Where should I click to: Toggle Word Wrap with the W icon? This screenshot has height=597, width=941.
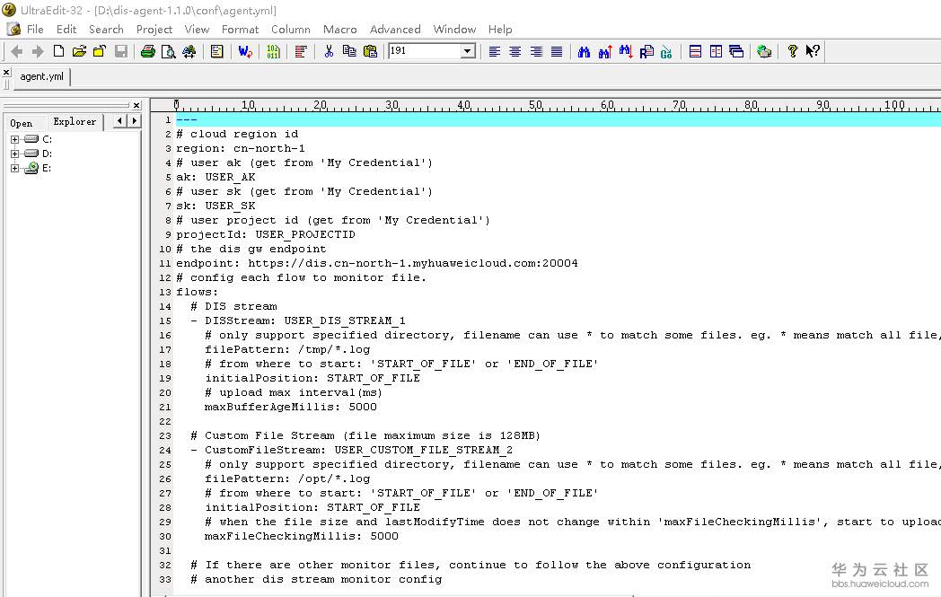(x=245, y=51)
